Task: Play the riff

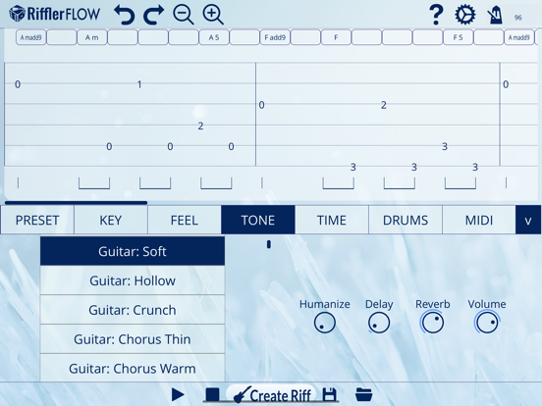Action: click(x=178, y=394)
